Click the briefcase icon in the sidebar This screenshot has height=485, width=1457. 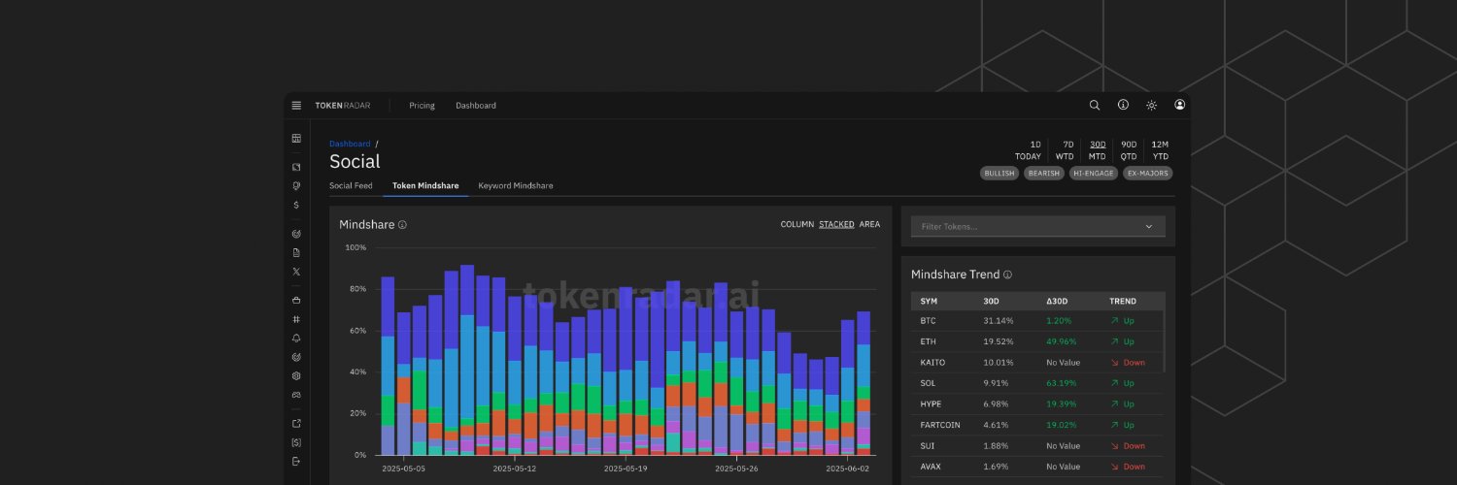(296, 300)
